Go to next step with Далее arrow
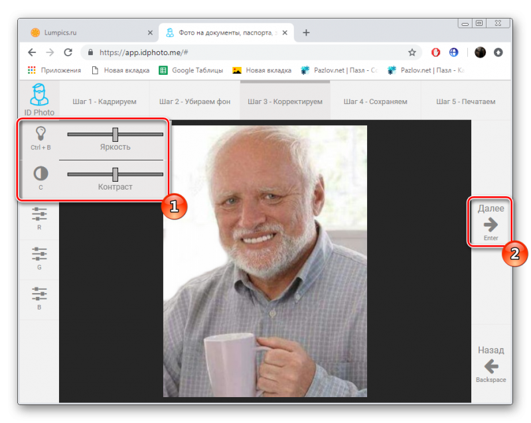 [491, 224]
